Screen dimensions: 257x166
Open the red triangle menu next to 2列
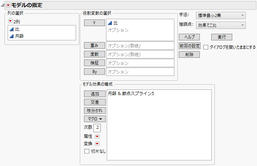pyautogui.click(x=10, y=21)
